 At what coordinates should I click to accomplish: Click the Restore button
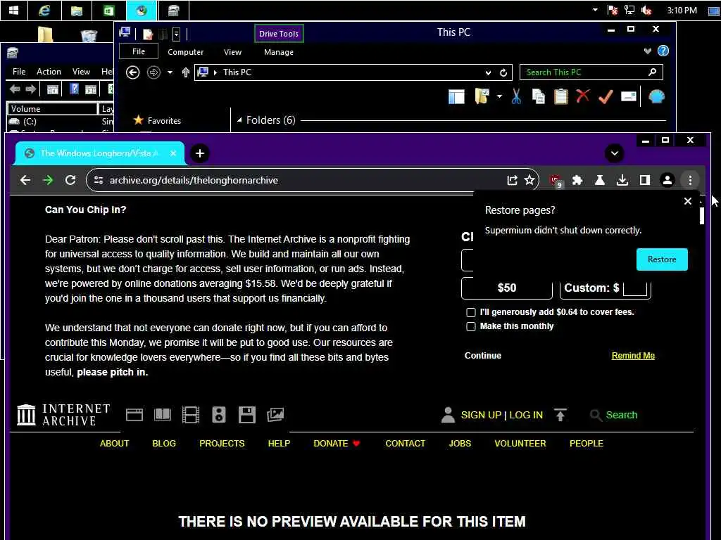tap(662, 259)
